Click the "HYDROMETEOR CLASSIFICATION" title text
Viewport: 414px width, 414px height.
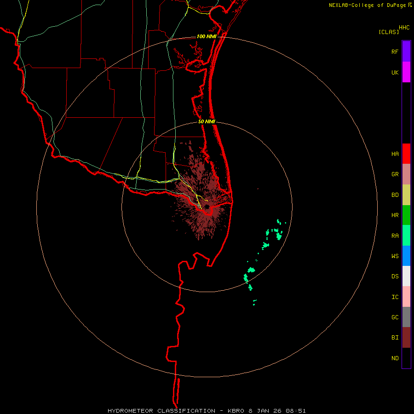161,411
